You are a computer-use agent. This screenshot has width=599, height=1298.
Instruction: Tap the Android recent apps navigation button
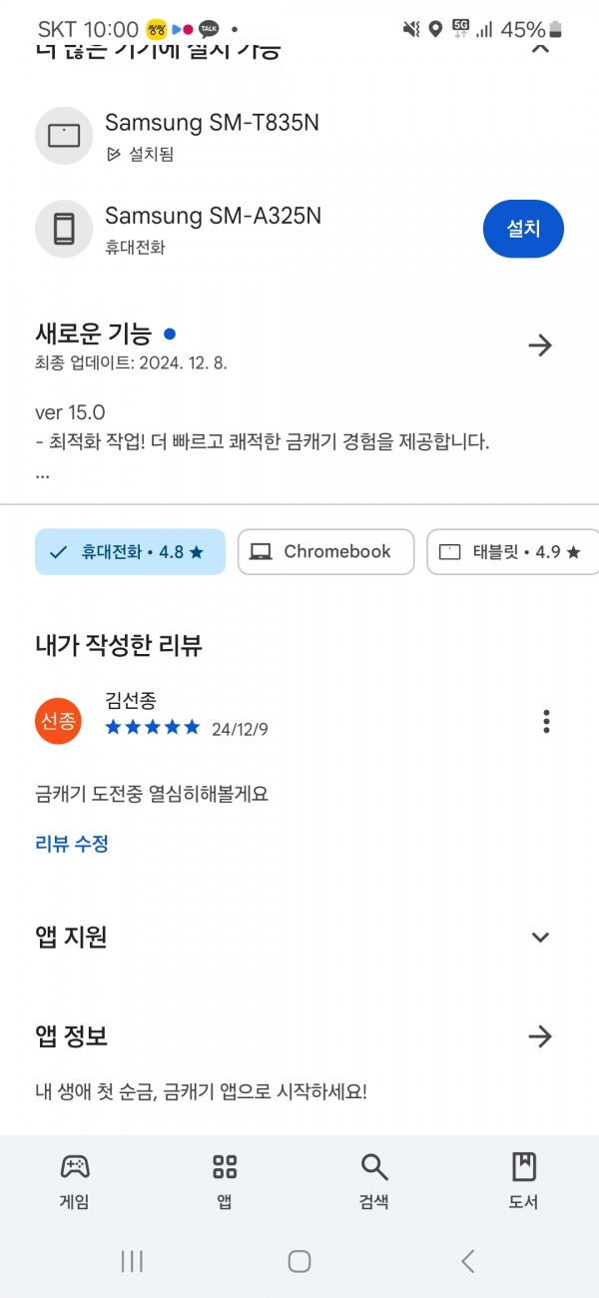click(132, 1261)
